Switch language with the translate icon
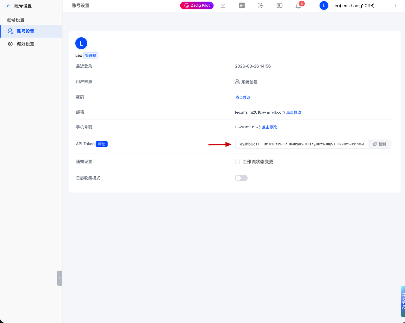 pyautogui.click(x=242, y=5)
